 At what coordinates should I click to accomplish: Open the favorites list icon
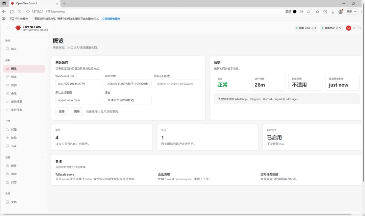coord(317,11)
